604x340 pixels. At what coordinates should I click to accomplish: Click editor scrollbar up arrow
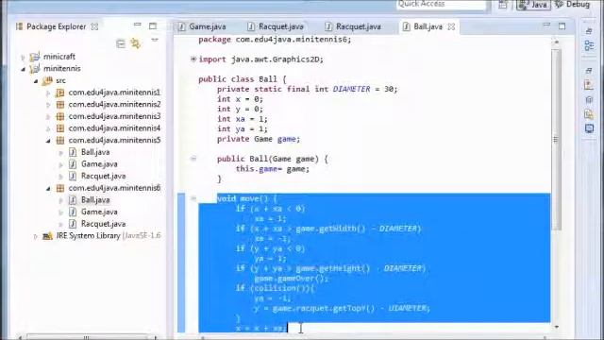556,42
